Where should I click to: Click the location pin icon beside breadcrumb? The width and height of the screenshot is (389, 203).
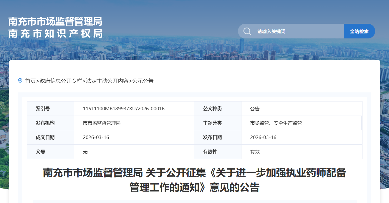pyautogui.click(x=20, y=81)
